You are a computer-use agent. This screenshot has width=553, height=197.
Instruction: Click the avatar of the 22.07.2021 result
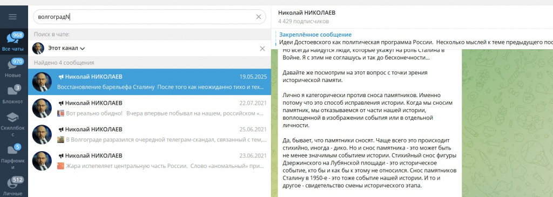[x=42, y=108]
